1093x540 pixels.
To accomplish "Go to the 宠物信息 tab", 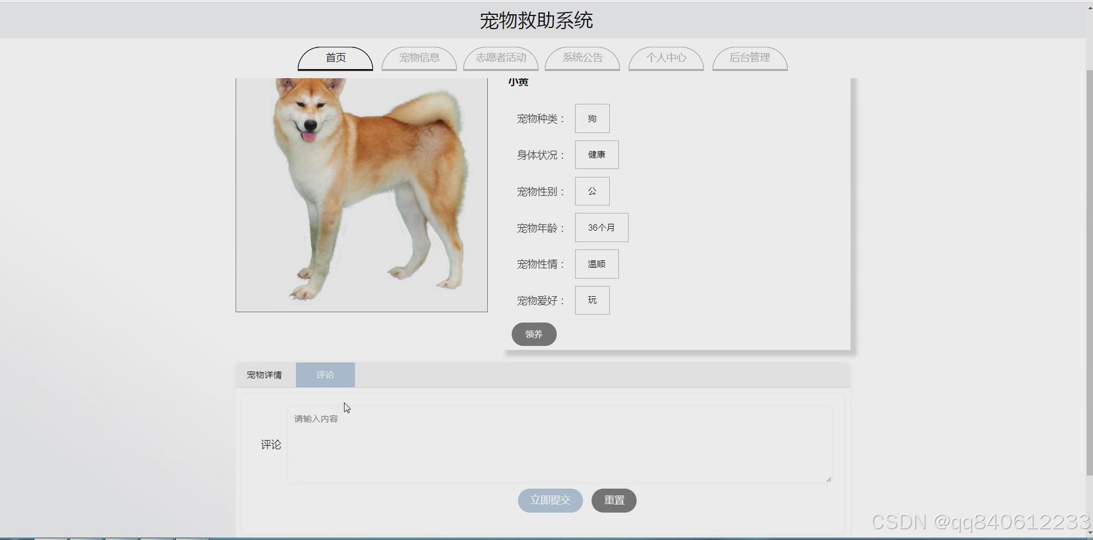I will tap(419, 58).
